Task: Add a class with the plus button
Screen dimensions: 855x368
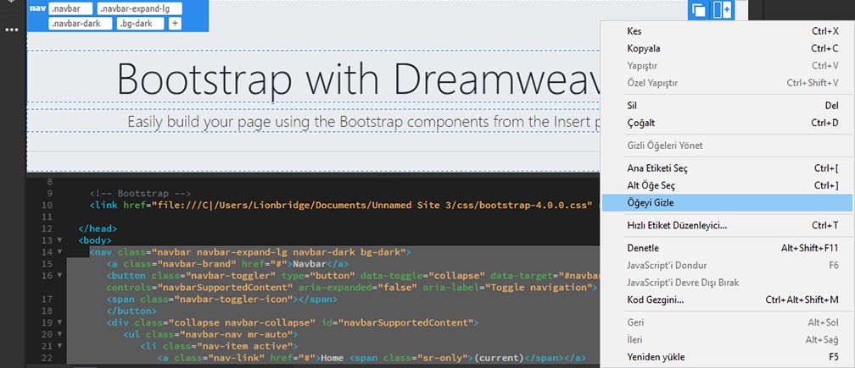Action: click(175, 24)
